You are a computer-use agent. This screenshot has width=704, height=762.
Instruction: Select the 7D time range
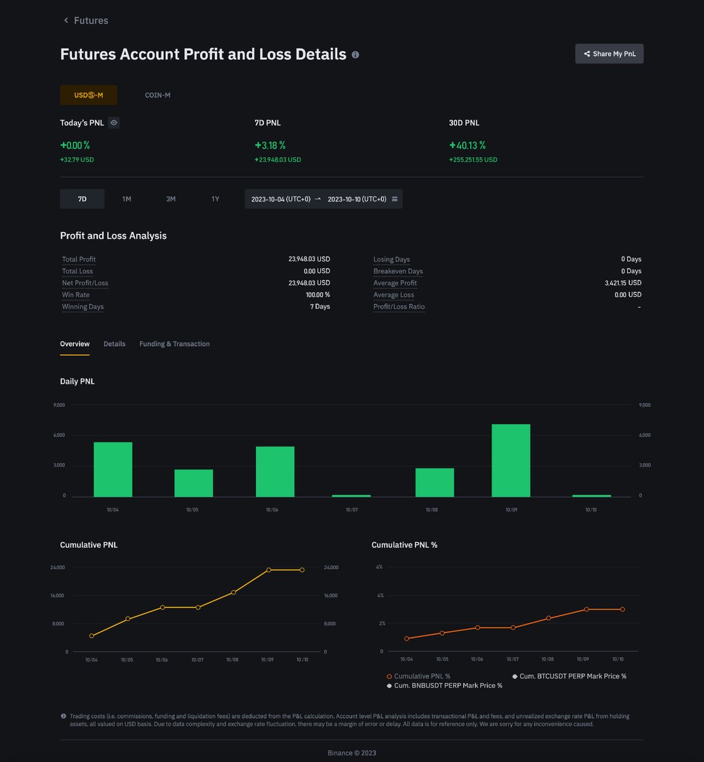82,199
